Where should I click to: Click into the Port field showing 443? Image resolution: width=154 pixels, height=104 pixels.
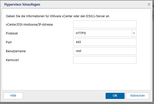coord(105,42)
